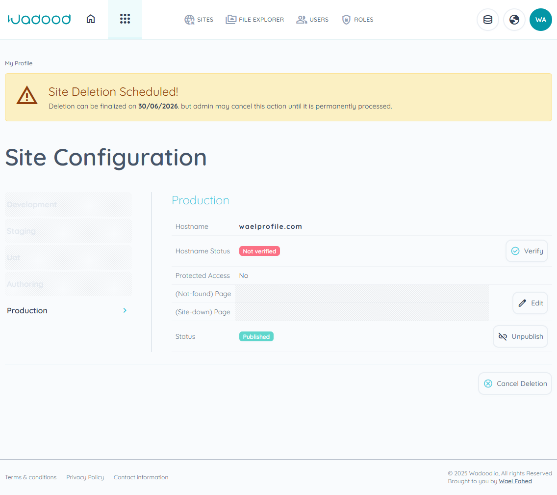
Task: Open the Roles section
Action: point(357,20)
